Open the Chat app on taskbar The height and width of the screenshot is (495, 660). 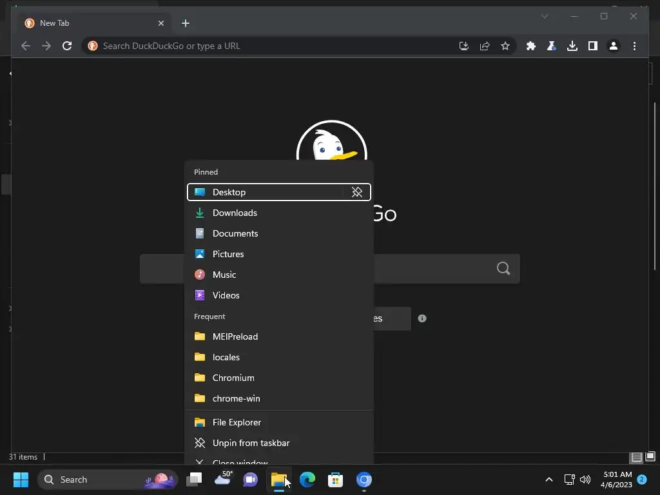point(251,480)
